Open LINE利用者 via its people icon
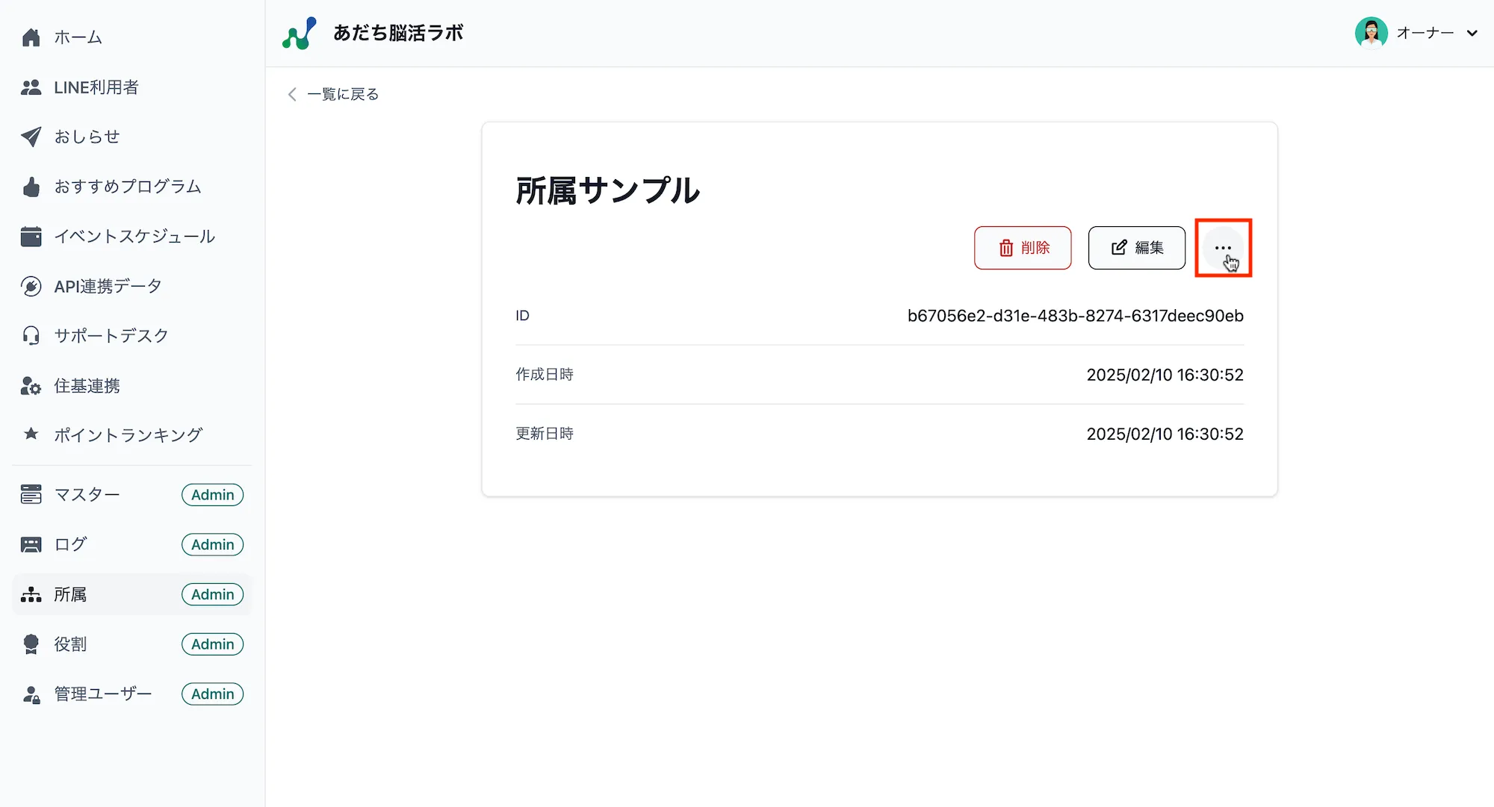 [x=31, y=87]
